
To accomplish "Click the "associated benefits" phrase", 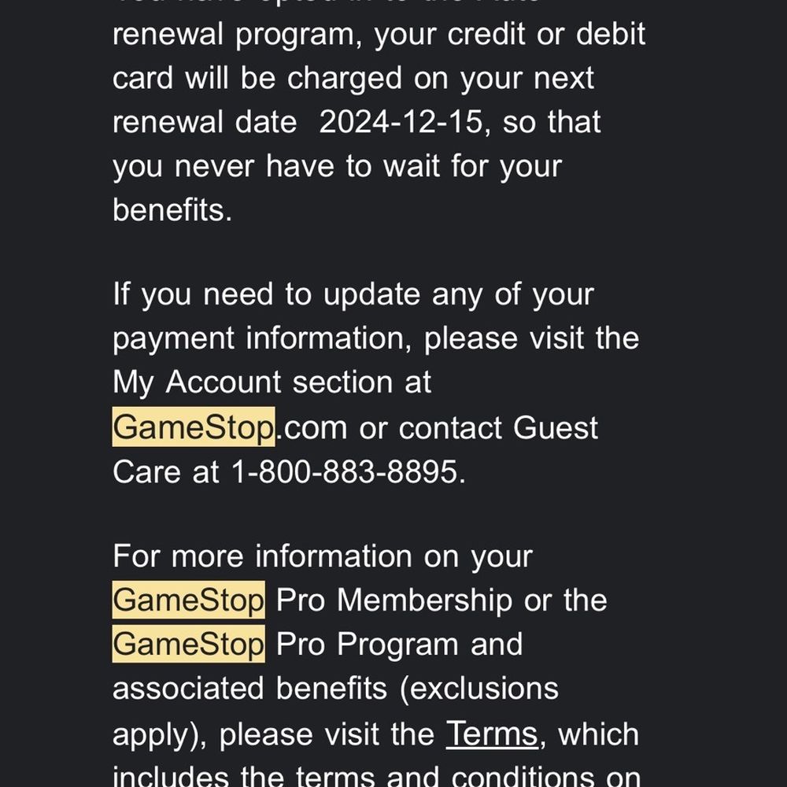I will click(x=250, y=689).
